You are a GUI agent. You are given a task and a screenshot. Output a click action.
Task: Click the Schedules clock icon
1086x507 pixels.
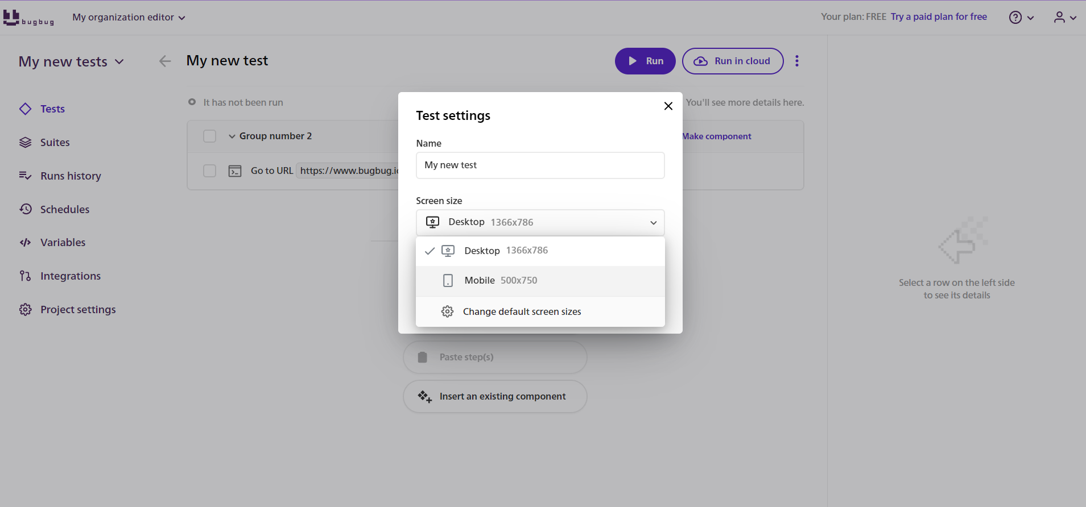(25, 209)
